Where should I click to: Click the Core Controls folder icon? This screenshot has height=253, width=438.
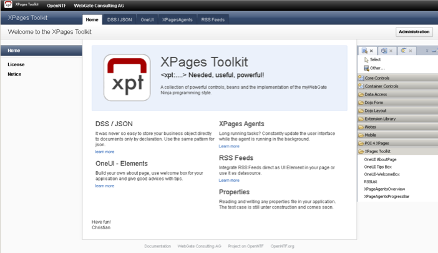361,78
